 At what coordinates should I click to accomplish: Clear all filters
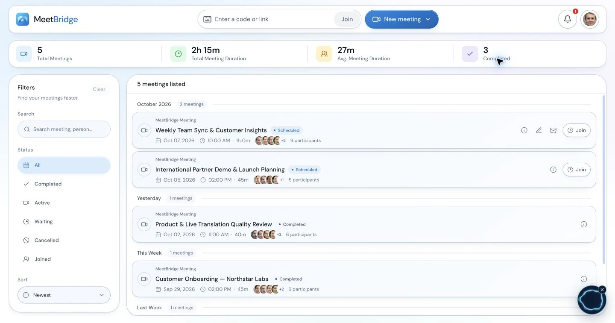point(99,89)
